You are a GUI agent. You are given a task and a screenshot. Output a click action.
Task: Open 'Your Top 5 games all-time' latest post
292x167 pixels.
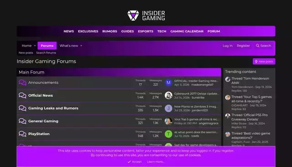[197, 120]
